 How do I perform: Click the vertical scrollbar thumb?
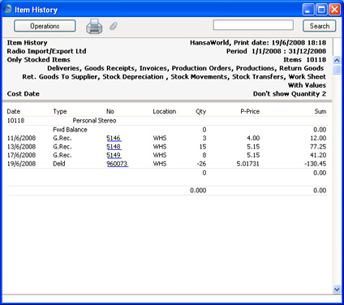[x=337, y=70]
